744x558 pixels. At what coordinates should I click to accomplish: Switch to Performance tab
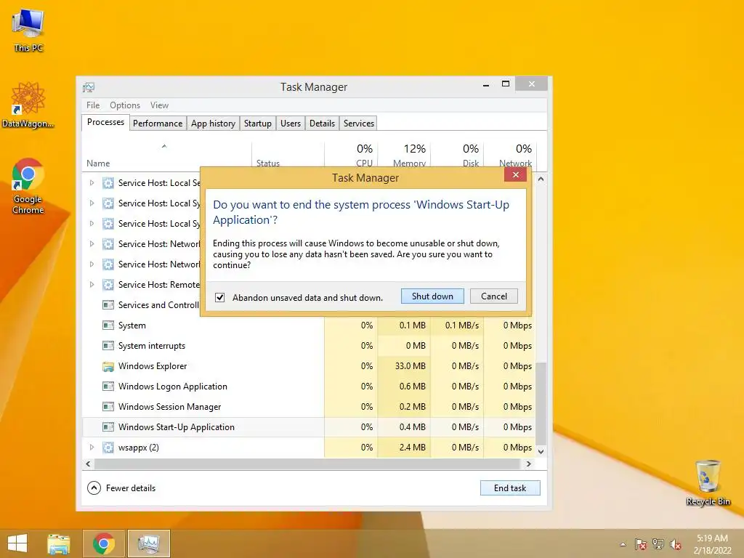(x=158, y=124)
